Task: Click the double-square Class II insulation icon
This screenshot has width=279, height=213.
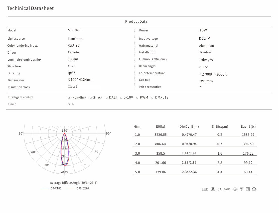Action: tap(248, 189)
